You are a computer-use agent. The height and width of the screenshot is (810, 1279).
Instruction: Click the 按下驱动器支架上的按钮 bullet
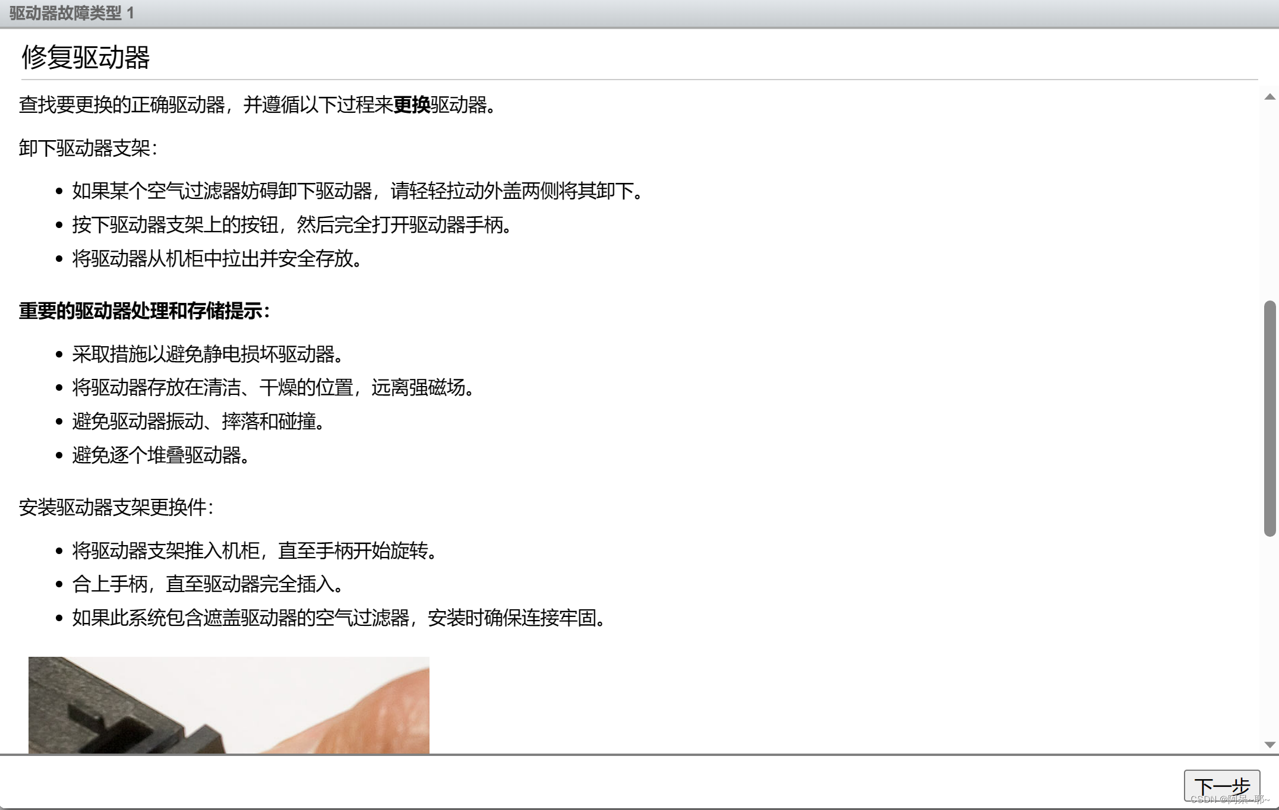click(x=291, y=225)
